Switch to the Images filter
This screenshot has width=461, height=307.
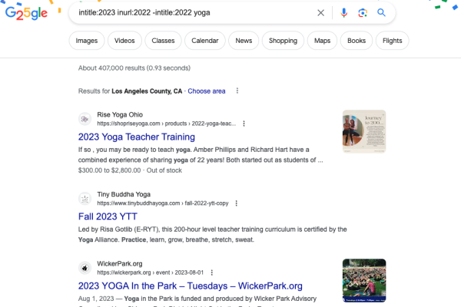pyautogui.click(x=86, y=41)
